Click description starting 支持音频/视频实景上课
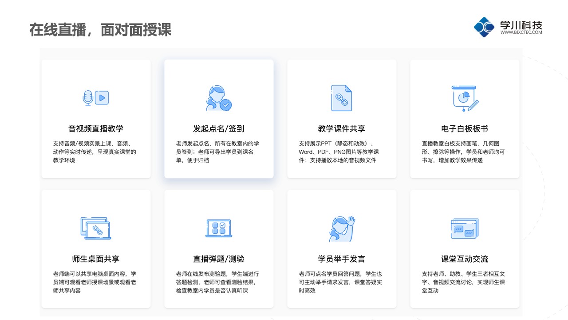 [x=95, y=152]
